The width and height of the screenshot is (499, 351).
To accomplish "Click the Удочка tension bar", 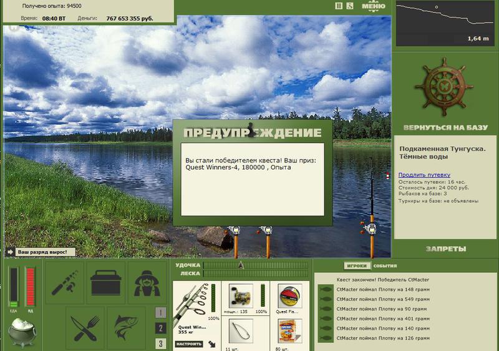I will [256, 265].
